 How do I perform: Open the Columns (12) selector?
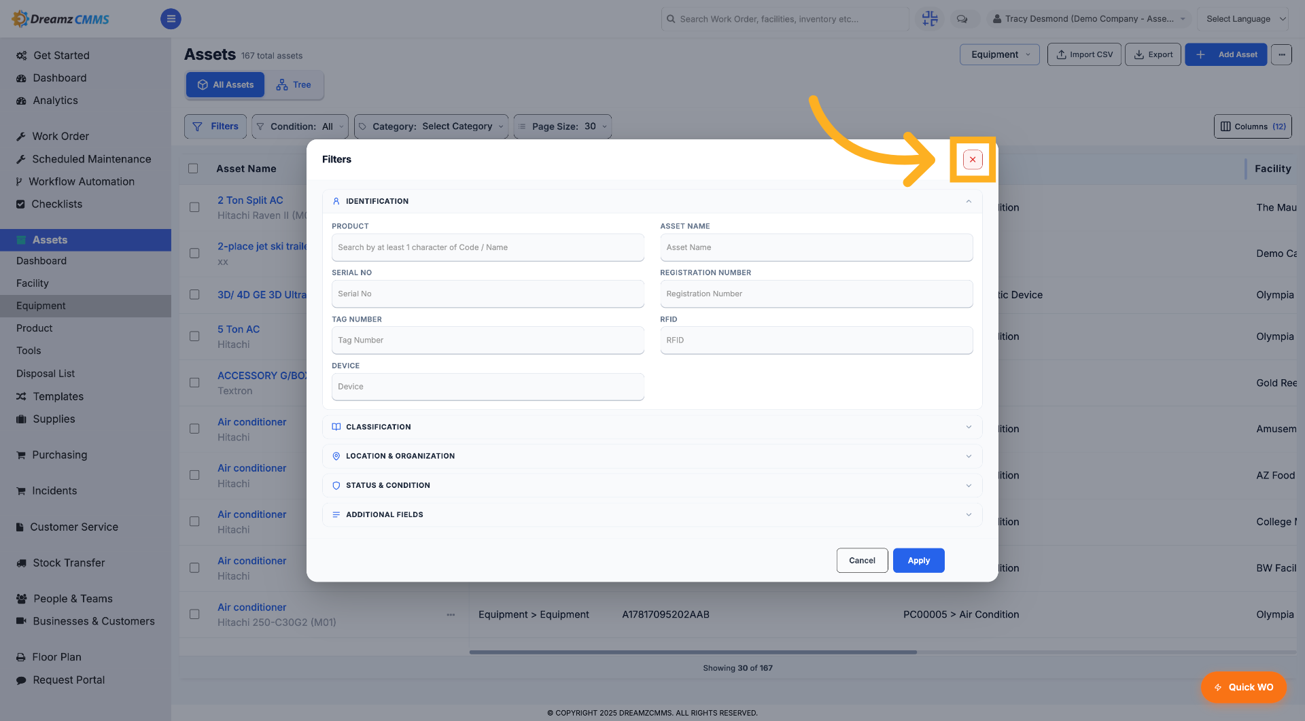(x=1253, y=126)
